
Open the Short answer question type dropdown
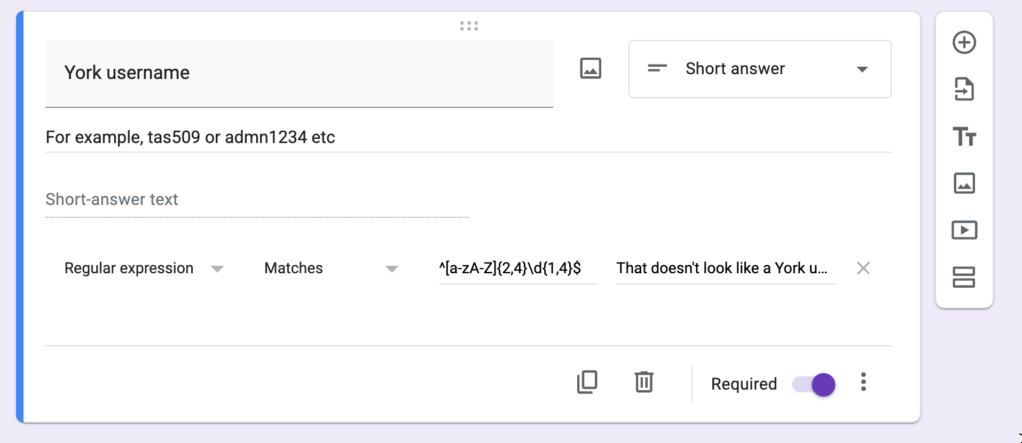(x=759, y=69)
